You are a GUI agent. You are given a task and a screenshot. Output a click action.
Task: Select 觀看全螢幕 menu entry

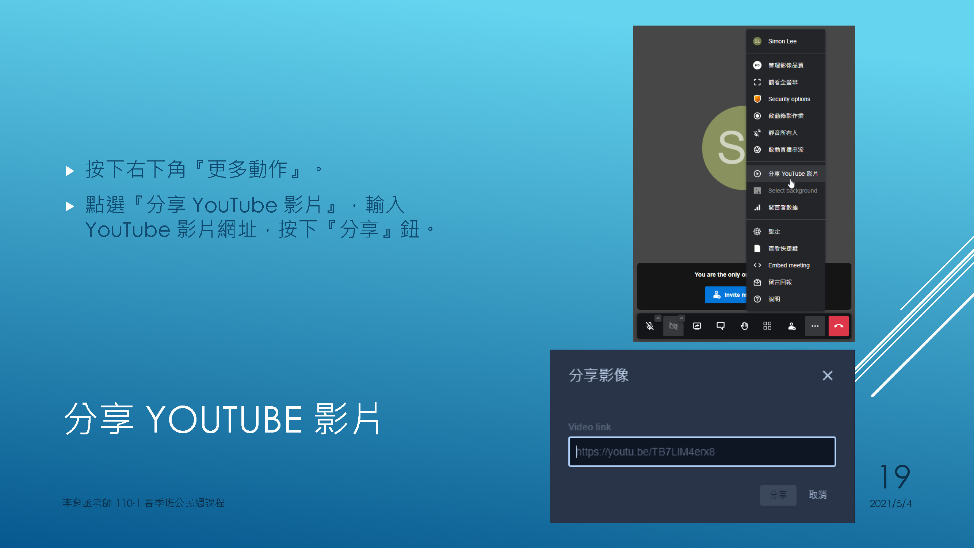click(x=785, y=82)
